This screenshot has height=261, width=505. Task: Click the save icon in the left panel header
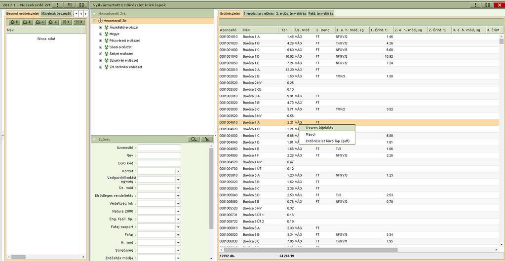click(70, 5)
